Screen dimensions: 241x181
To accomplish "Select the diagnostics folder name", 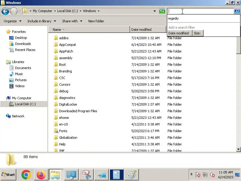I will pyautogui.click(x=67, y=98).
